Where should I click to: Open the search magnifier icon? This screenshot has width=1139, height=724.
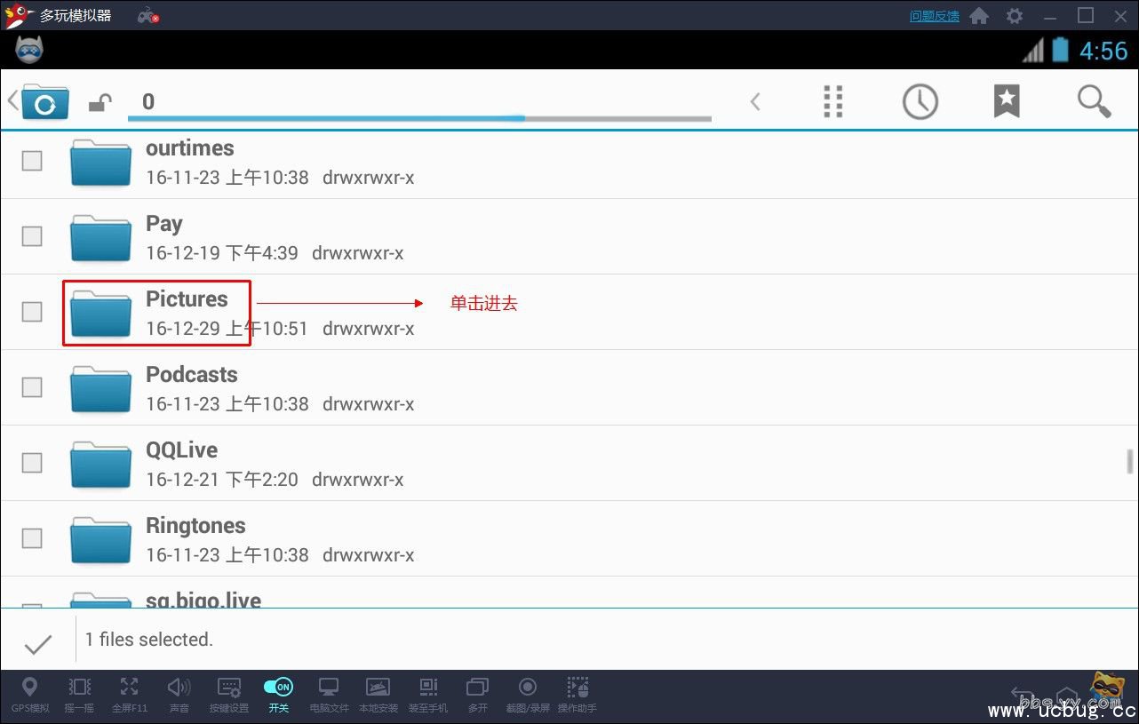[1094, 101]
